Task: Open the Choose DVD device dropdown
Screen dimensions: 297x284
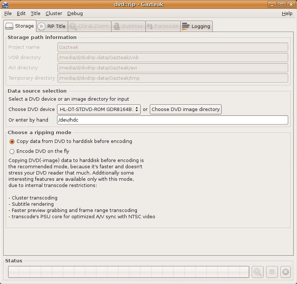Action: point(99,109)
